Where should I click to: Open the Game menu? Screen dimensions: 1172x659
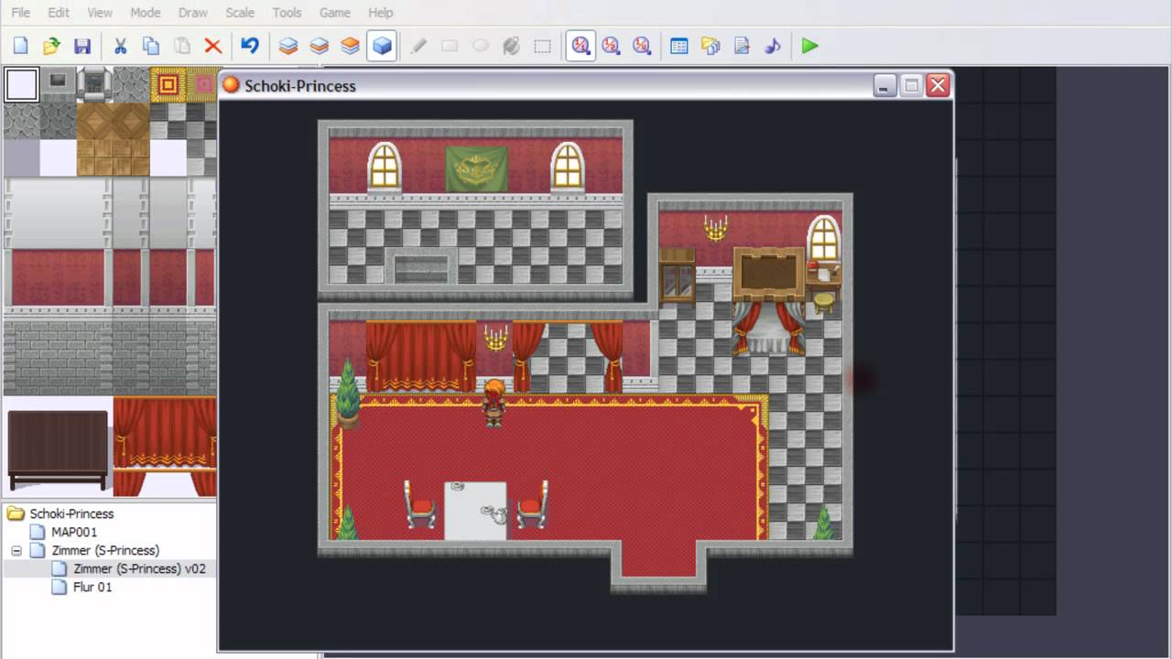point(334,13)
